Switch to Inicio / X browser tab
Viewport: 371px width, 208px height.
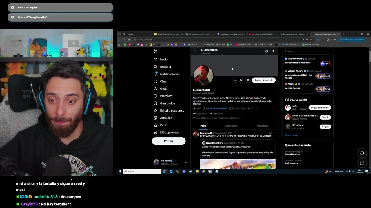pos(137,34)
